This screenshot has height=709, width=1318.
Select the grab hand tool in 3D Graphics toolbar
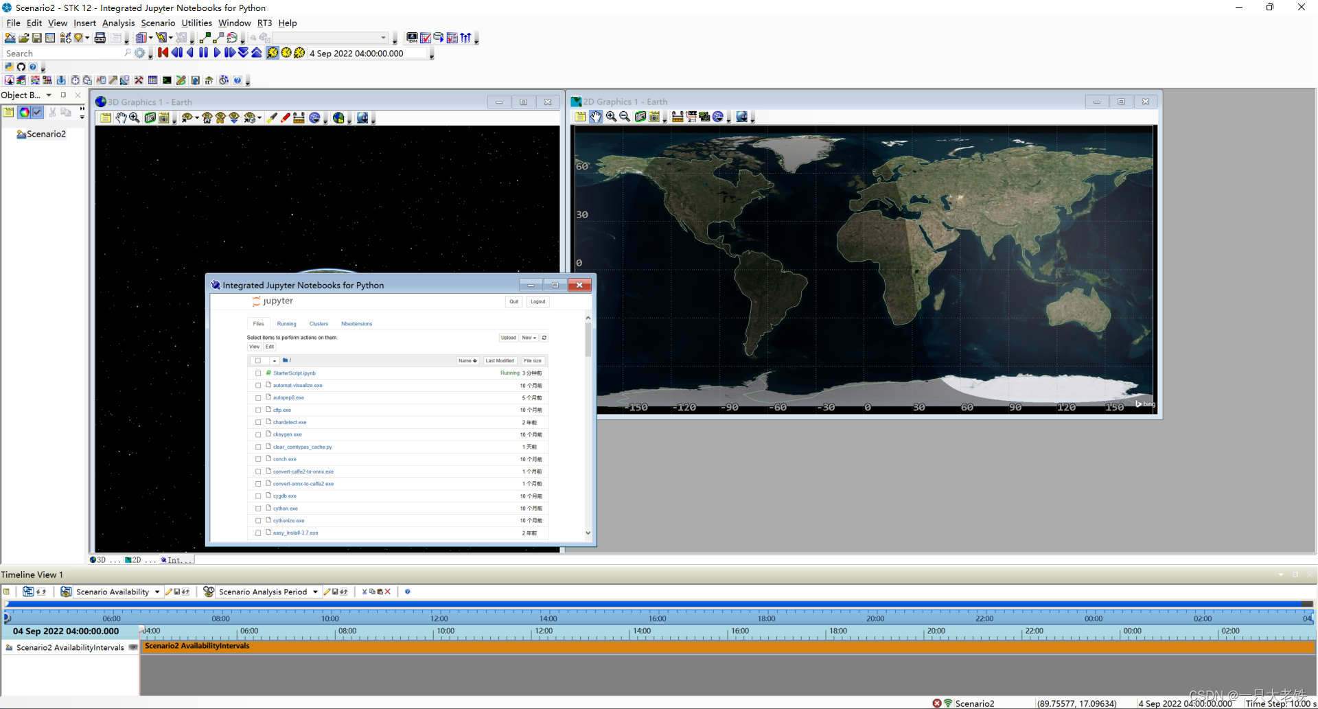pyautogui.click(x=121, y=118)
